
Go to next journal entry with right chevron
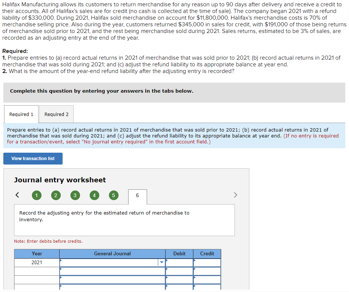click(236, 195)
